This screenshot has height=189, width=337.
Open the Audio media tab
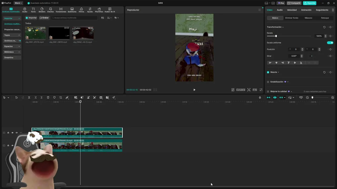click(25, 10)
